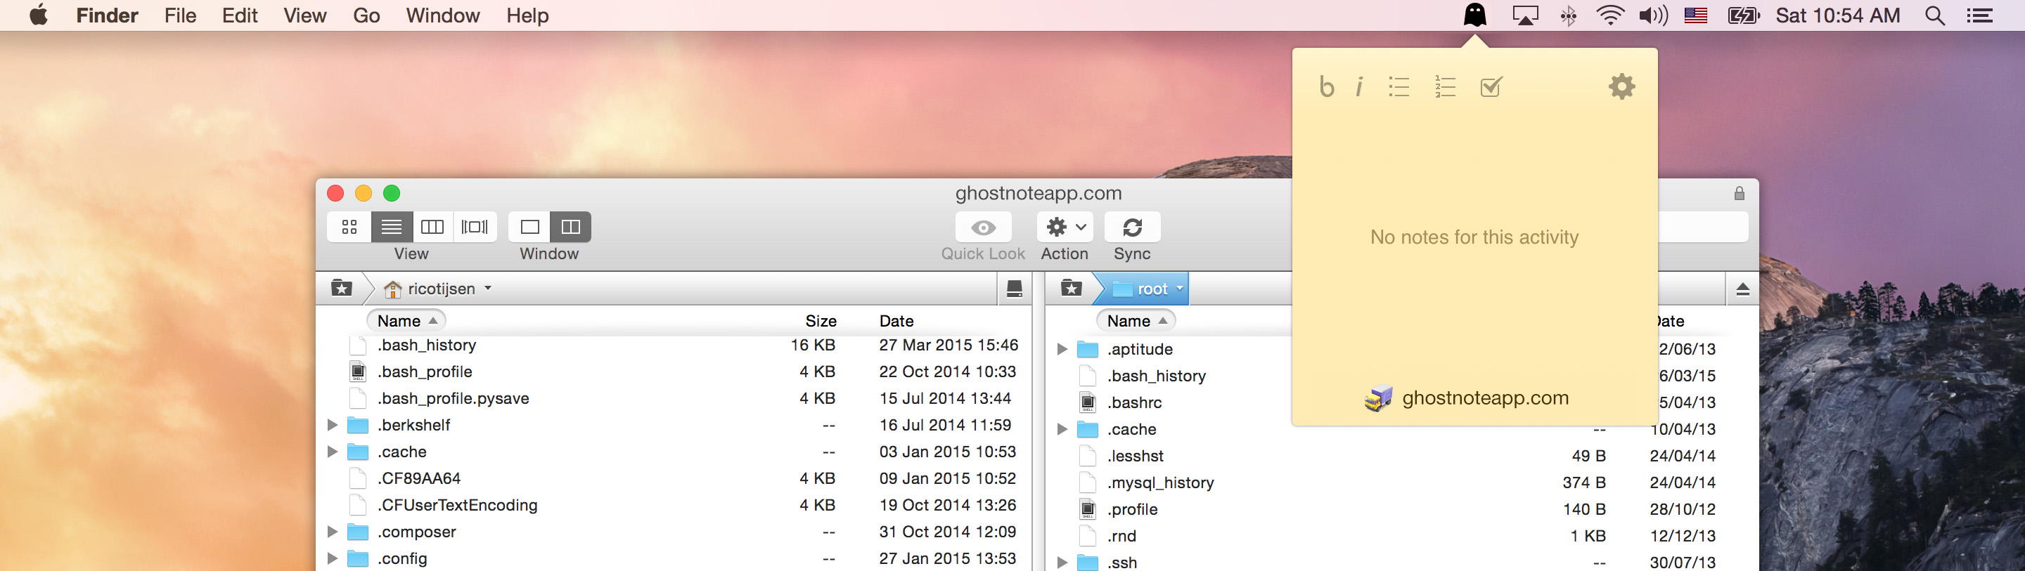The width and height of the screenshot is (2025, 571).
Task: Enable single-pane window layout
Action: pos(530,228)
